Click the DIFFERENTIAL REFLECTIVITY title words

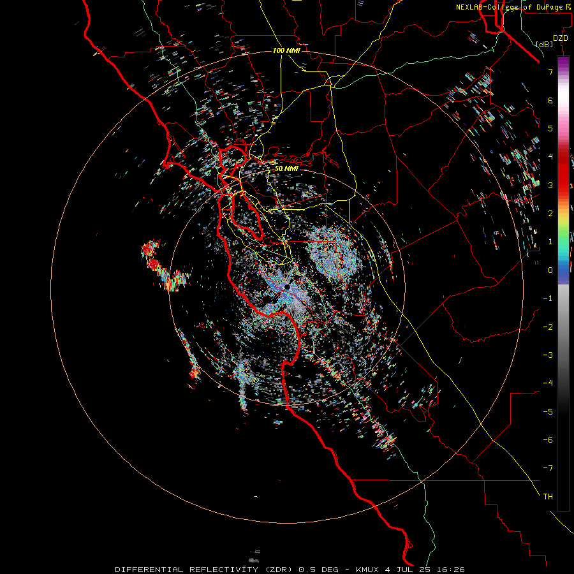pyautogui.click(x=187, y=570)
